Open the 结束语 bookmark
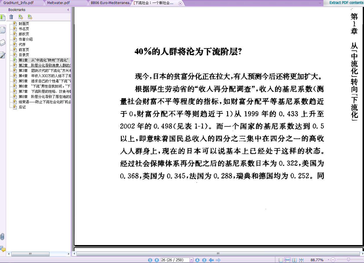The image size is (364, 263). 45,102
